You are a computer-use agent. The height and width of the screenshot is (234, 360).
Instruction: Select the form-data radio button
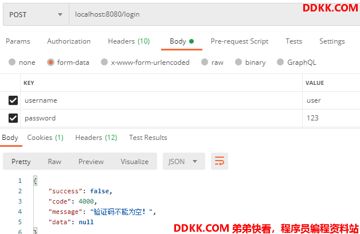pos(50,63)
